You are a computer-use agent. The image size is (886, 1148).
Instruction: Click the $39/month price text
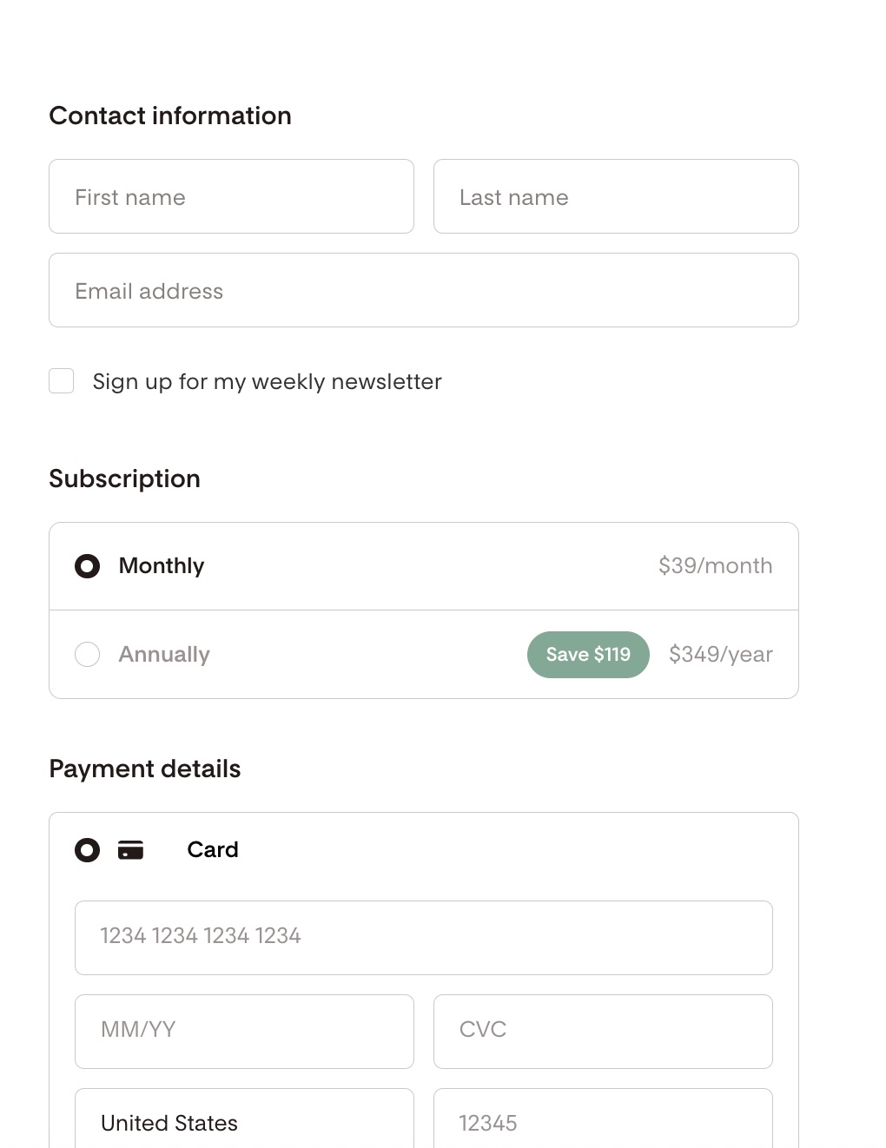716,566
